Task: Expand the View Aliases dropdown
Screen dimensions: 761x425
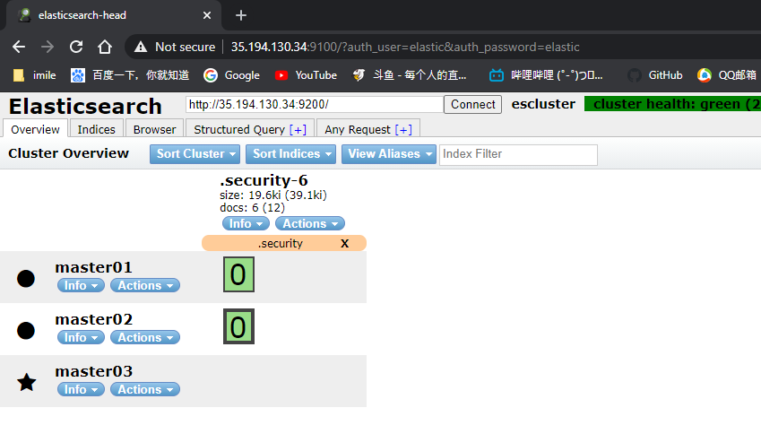Action: tap(389, 154)
